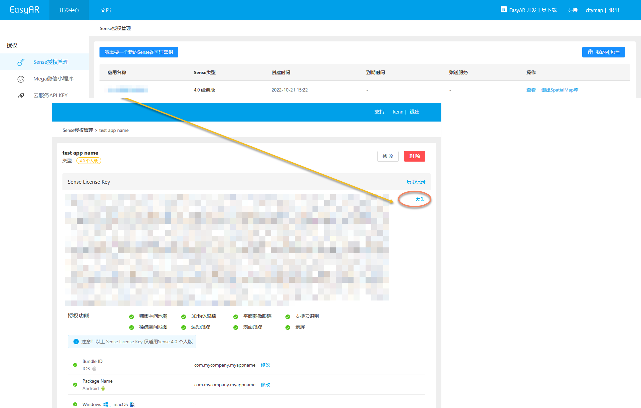Image resolution: width=641 pixels, height=408 pixels.
Task: Click the test app name heading
Action: coord(80,153)
